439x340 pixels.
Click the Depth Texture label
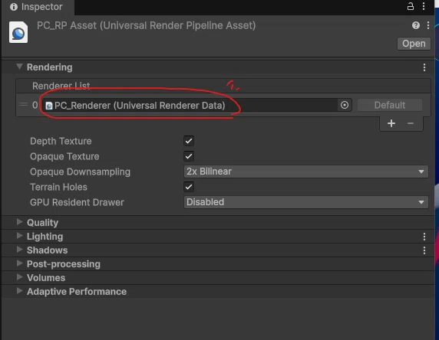[x=61, y=141]
